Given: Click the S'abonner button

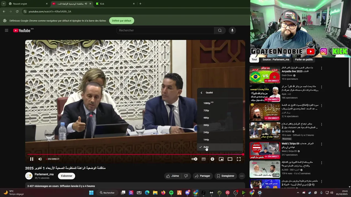Looking at the screenshot, I should [x=67, y=176].
